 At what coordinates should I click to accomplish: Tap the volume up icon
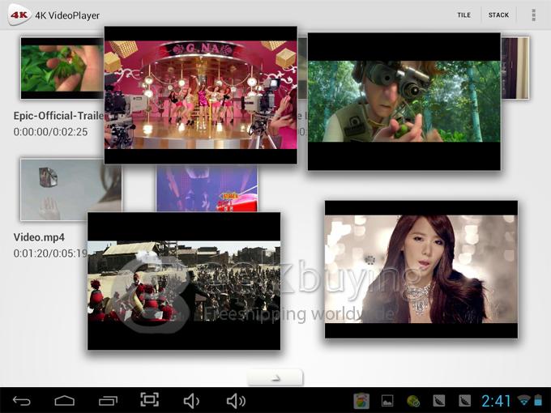pyautogui.click(x=236, y=401)
